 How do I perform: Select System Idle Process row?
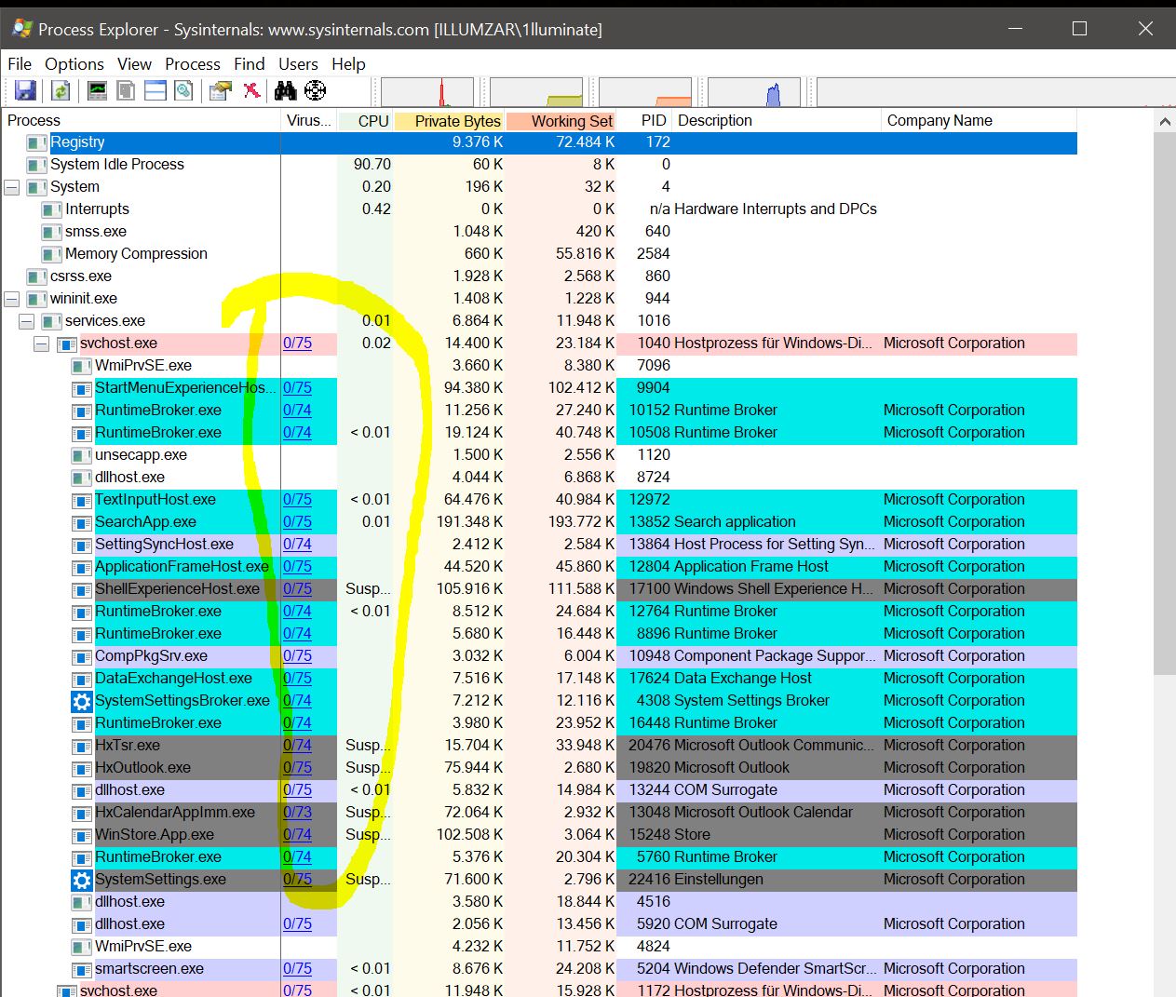(x=539, y=165)
